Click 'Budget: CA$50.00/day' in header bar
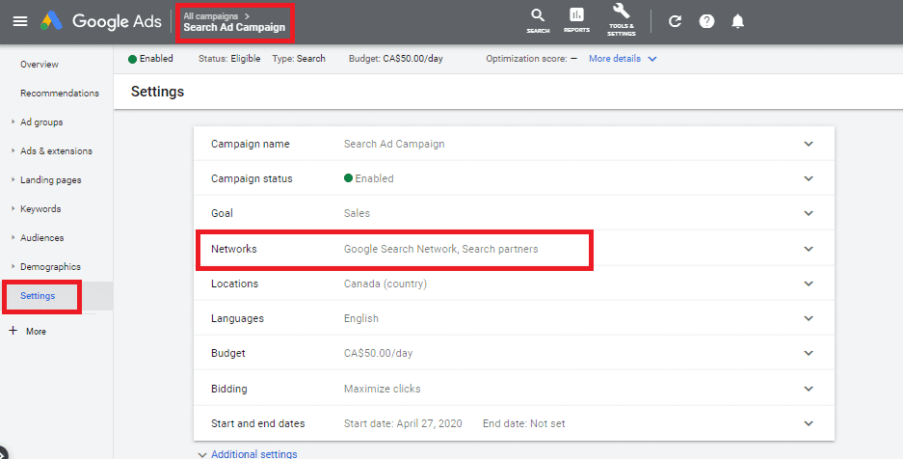This screenshot has height=459, width=903. [x=396, y=58]
